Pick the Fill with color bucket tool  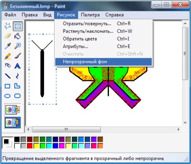tap(18, 36)
